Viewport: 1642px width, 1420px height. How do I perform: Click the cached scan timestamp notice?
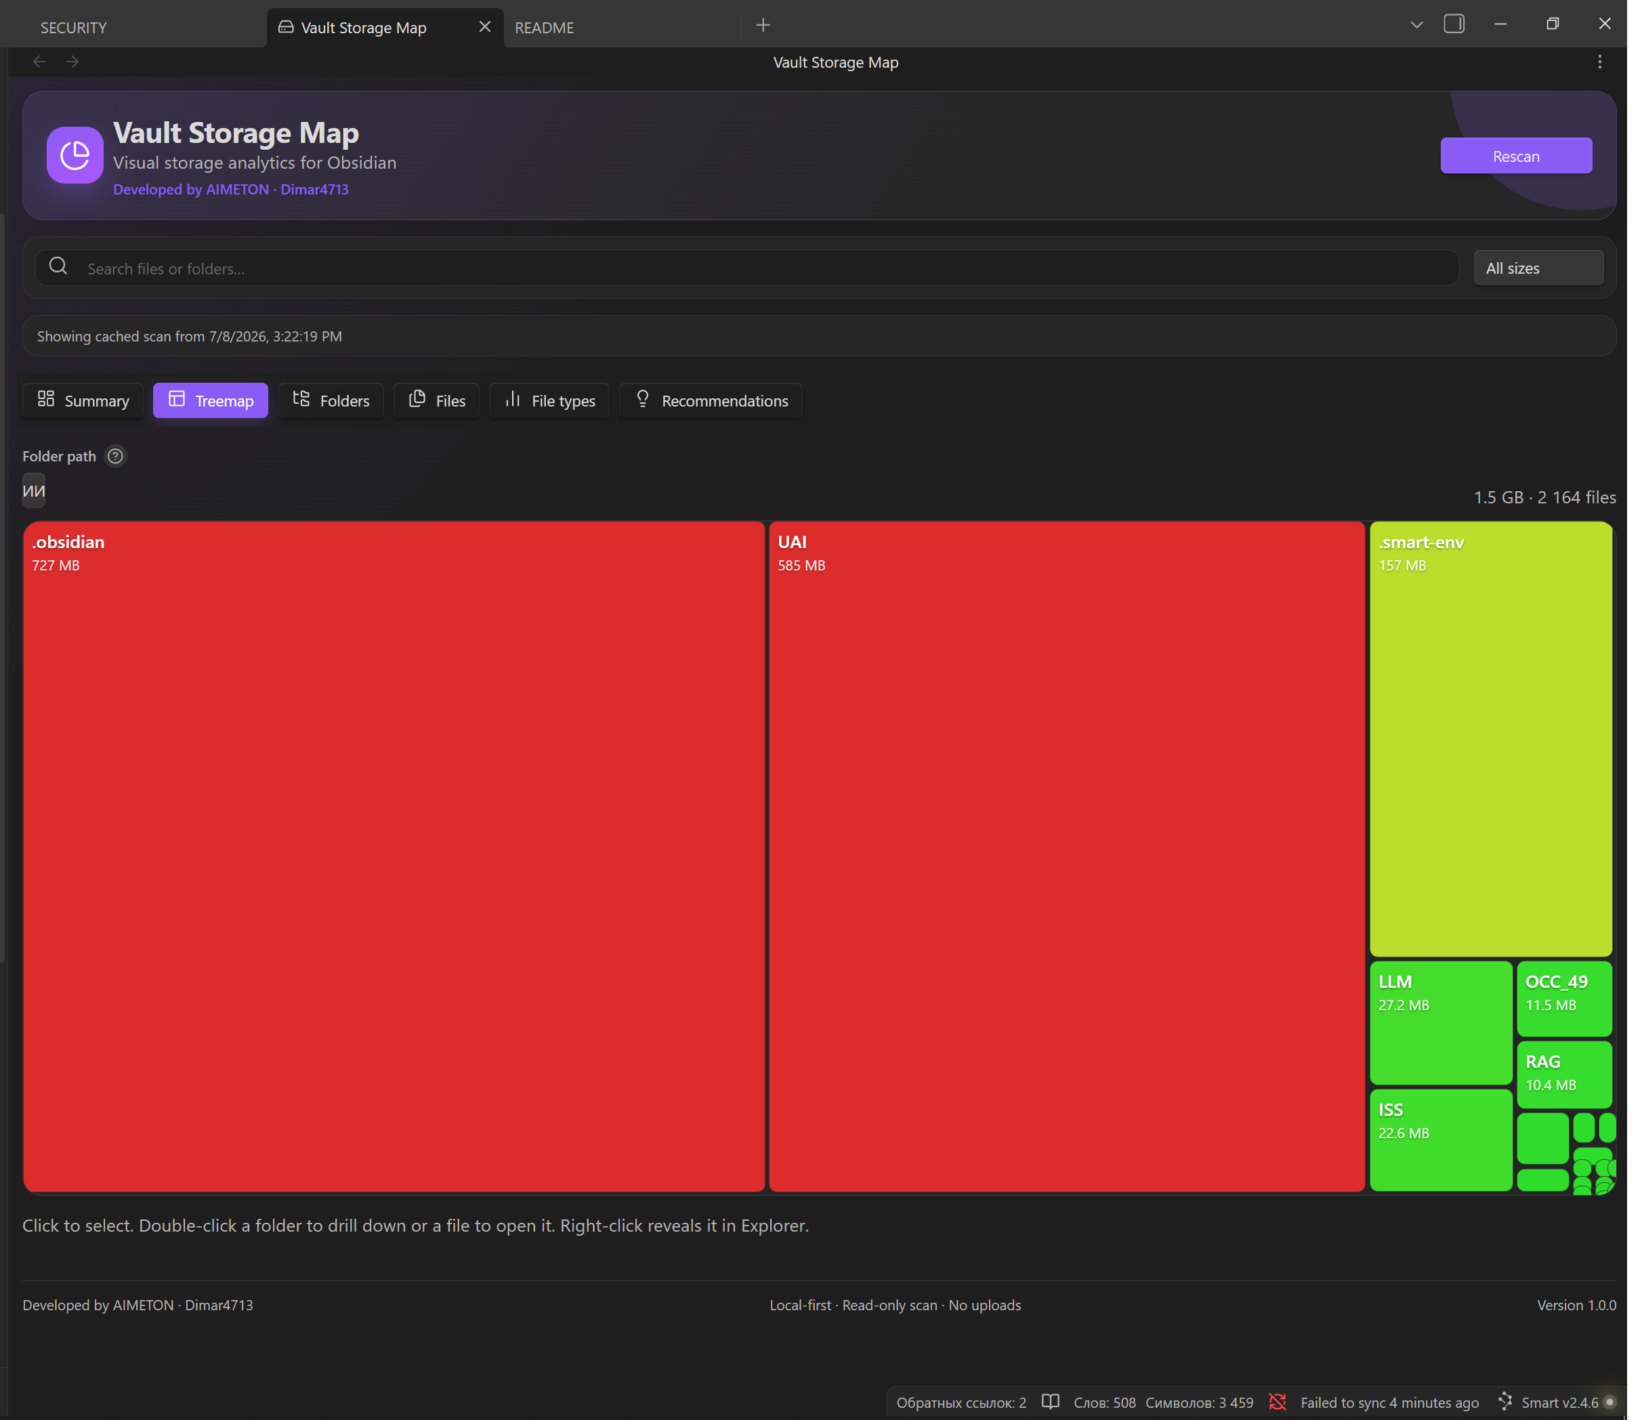coord(191,338)
